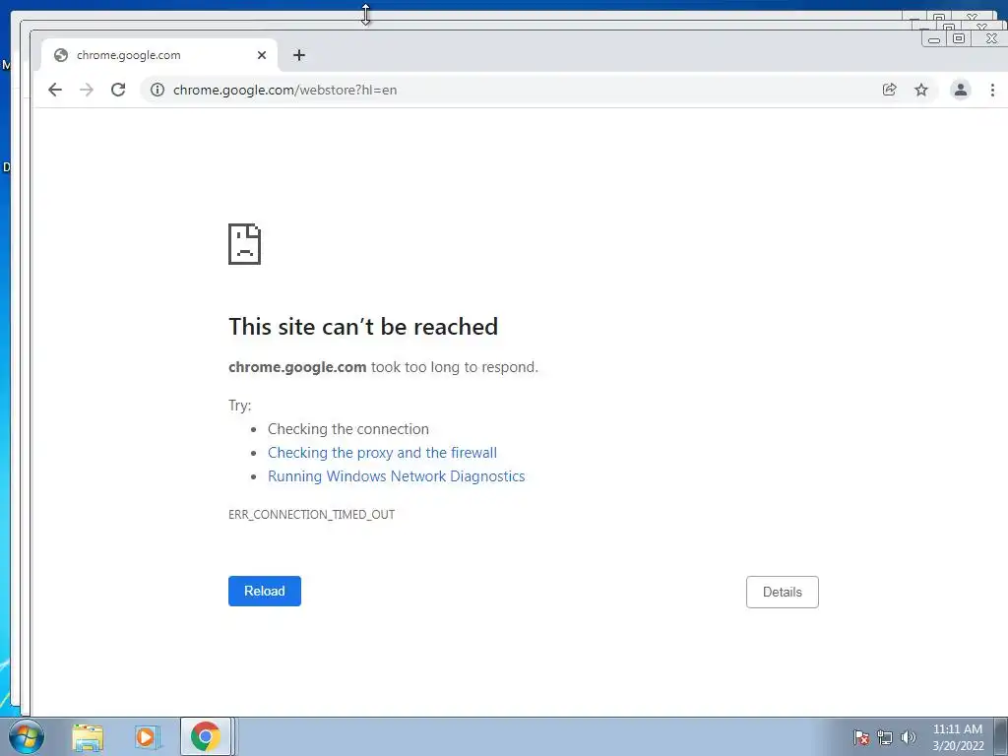Click the Show desktop strip after the clock
Image resolution: width=1008 pixels, height=756 pixels.
[1000, 736]
